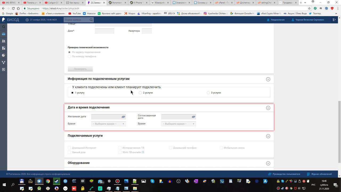Open the branching workflow icon in sidebar
Screen dimensions: 341x192
(x=3, y=62)
